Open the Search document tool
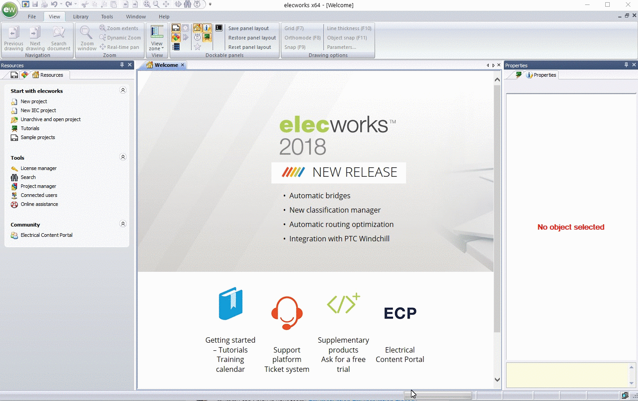Screen dimensions: 638x401 click(x=59, y=38)
